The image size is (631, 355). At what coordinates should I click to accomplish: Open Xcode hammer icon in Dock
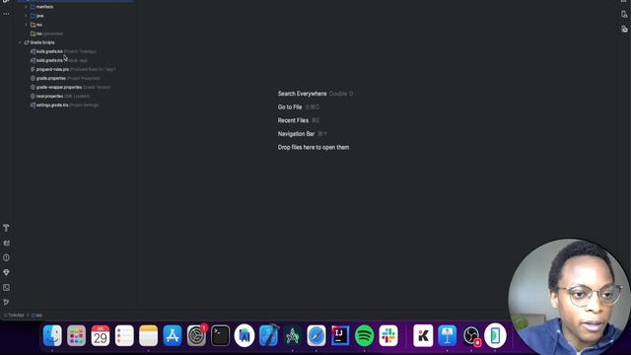point(268,335)
